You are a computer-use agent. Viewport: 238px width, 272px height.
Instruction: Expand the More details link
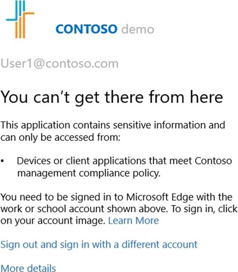click(28, 268)
